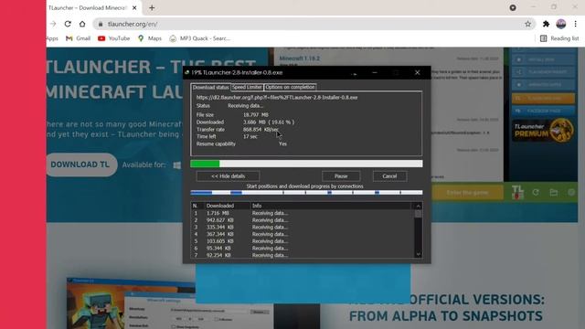Image resolution: width=585 pixels, height=329 pixels.
Task: Open the browser home page
Action: (x=82, y=24)
